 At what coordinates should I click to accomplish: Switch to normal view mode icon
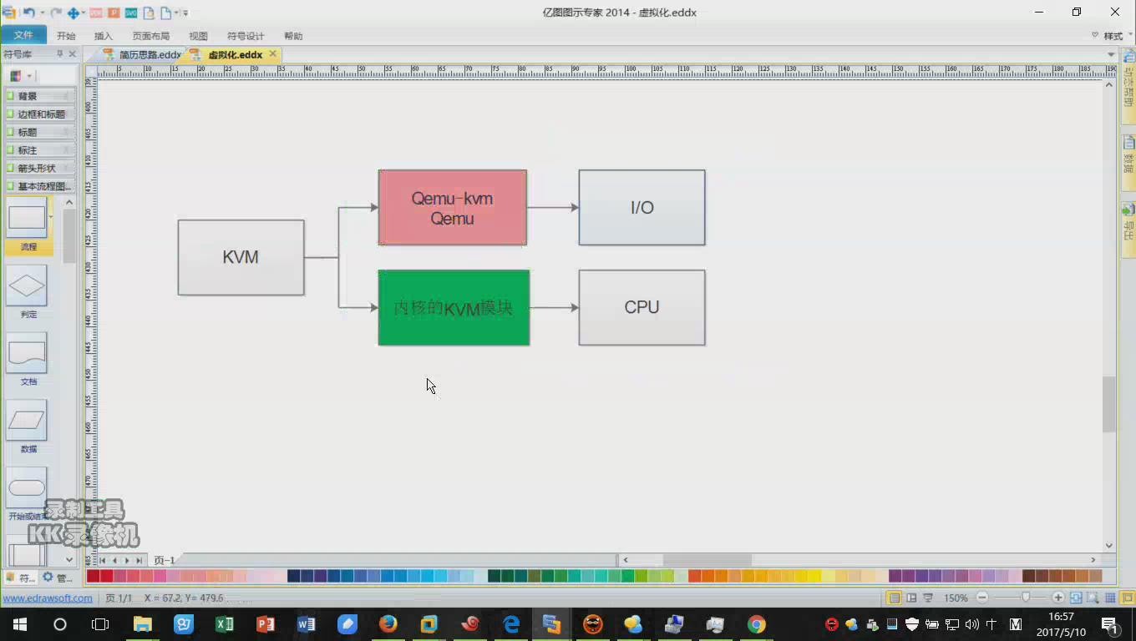tap(895, 598)
